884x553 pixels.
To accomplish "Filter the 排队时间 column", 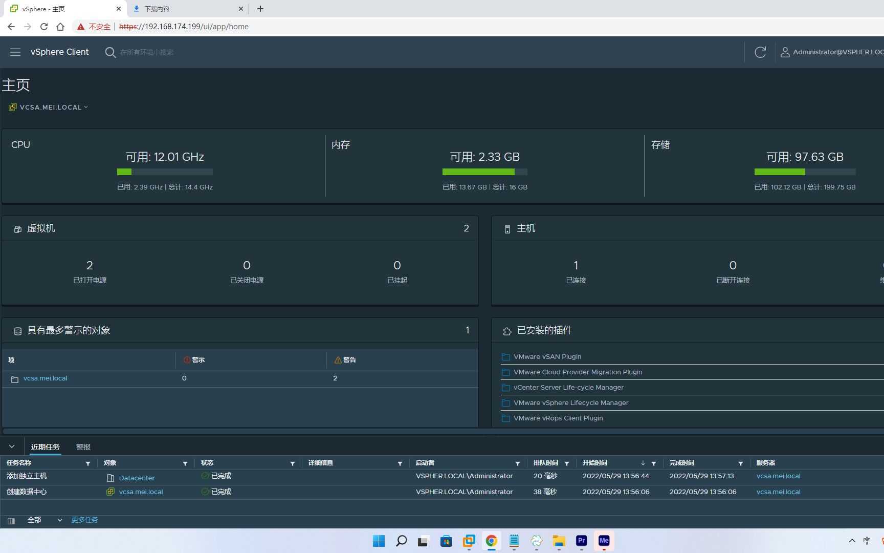I will [567, 463].
